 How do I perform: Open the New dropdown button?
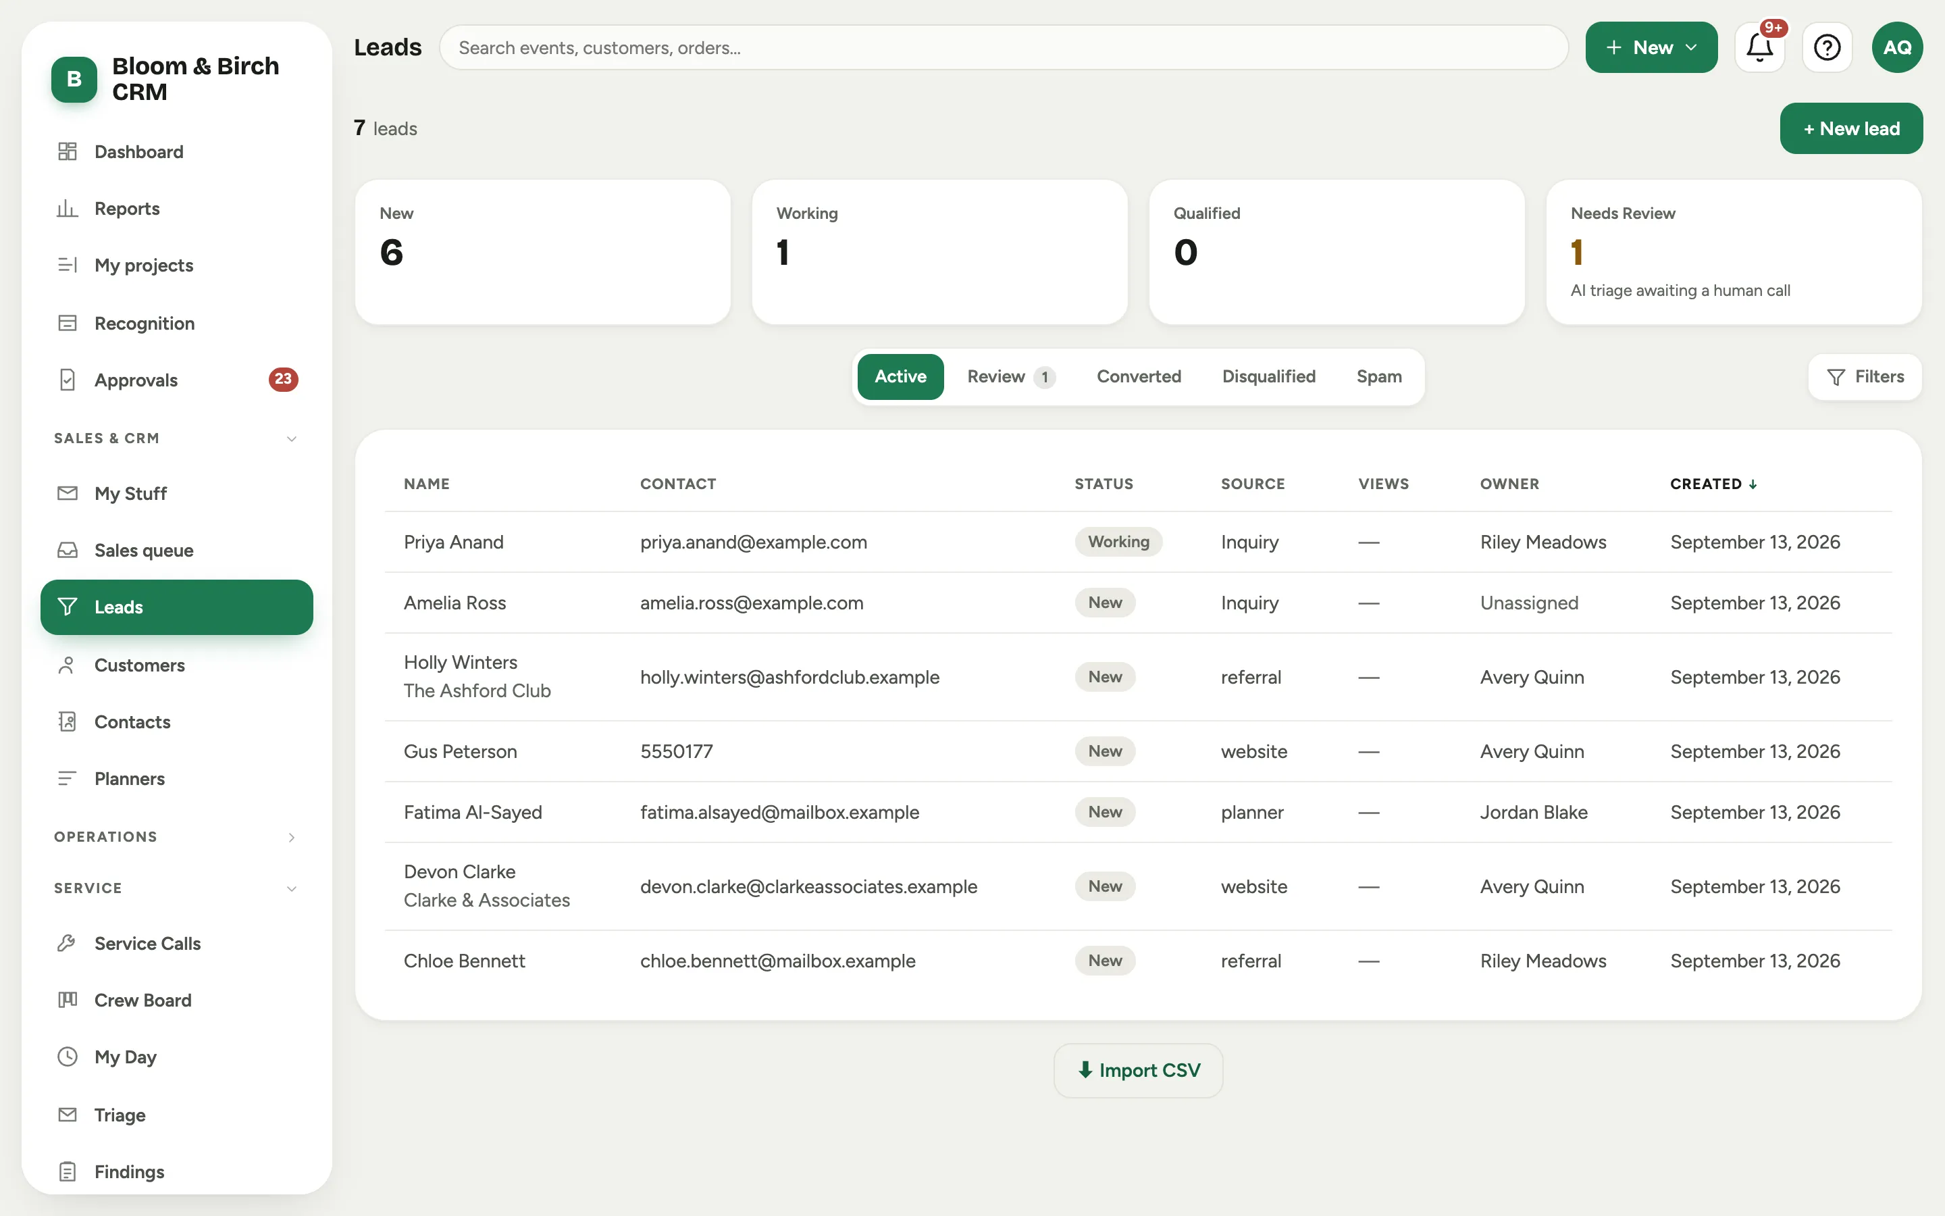pos(1651,47)
